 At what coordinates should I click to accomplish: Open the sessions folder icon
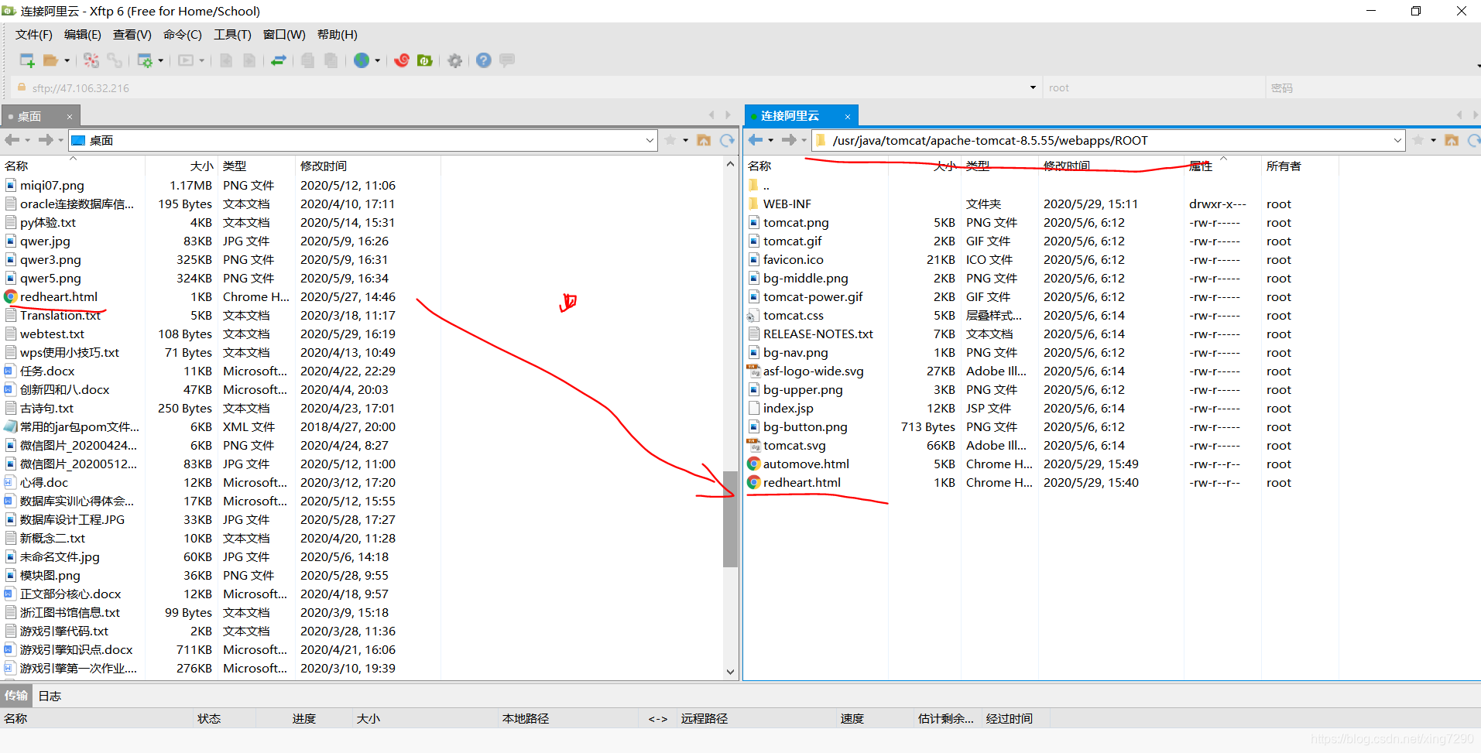pyautogui.click(x=51, y=60)
